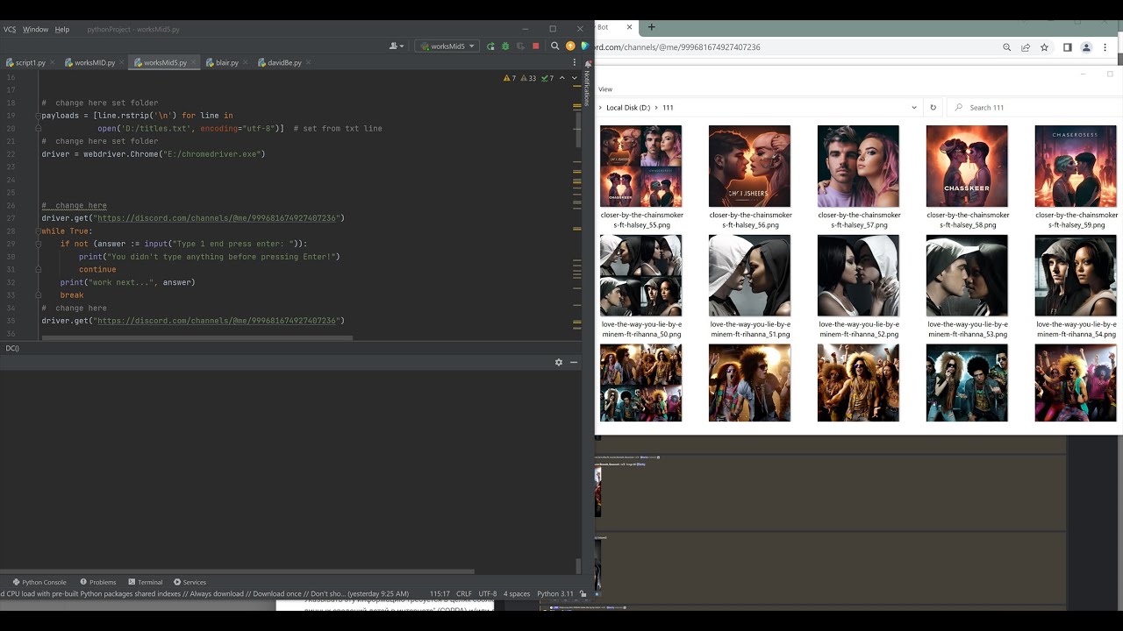This screenshot has width=1123, height=631.
Task: Go to next highlighted error with down chevron
Action: (x=575, y=78)
